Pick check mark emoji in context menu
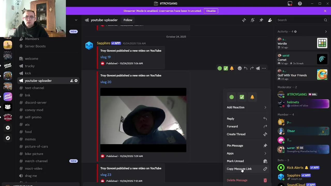Image resolution: width=331 pixels, height=186 pixels. 242,97
